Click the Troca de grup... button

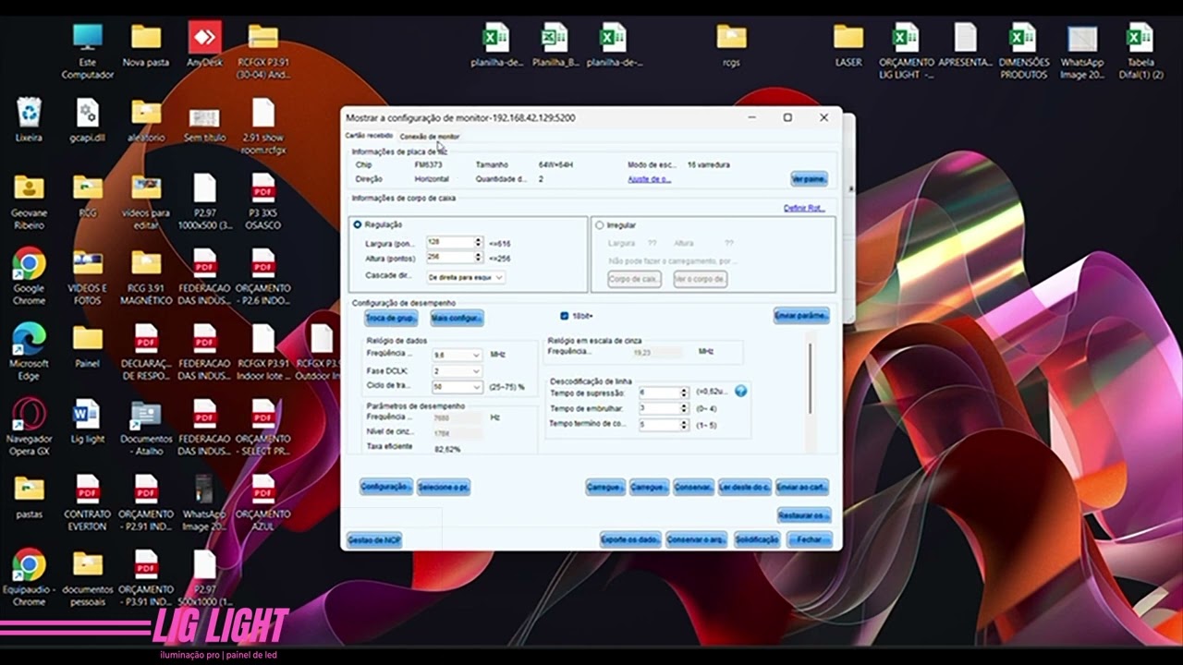click(391, 318)
